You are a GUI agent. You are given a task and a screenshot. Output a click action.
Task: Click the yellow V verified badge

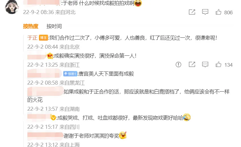[53, 118]
